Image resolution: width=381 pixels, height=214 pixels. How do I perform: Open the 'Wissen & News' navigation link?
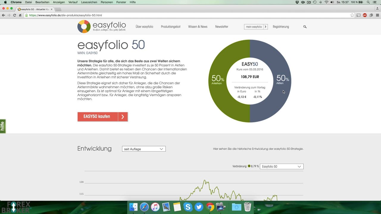coord(198,27)
